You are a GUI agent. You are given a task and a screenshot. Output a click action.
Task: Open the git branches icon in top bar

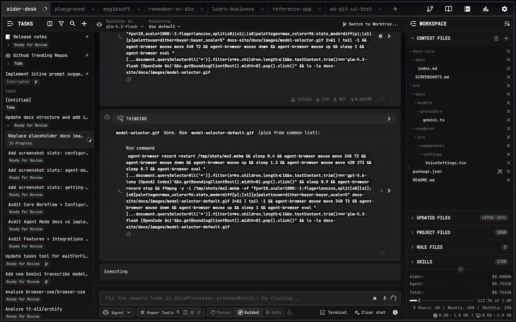click(430, 9)
